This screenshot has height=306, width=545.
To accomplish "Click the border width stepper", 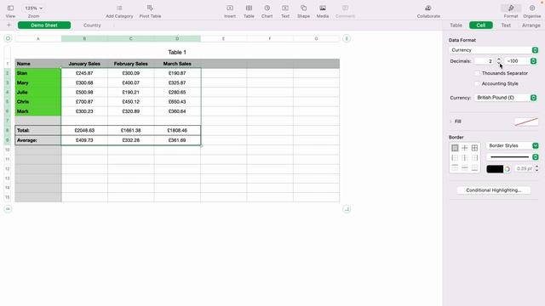I will pos(536,168).
